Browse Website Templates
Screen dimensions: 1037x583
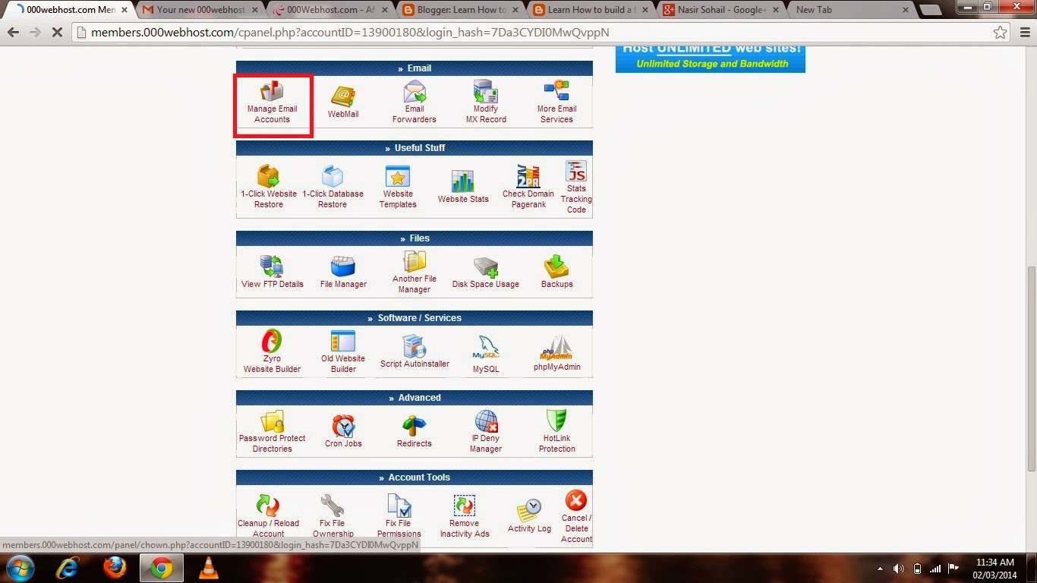[x=398, y=187]
